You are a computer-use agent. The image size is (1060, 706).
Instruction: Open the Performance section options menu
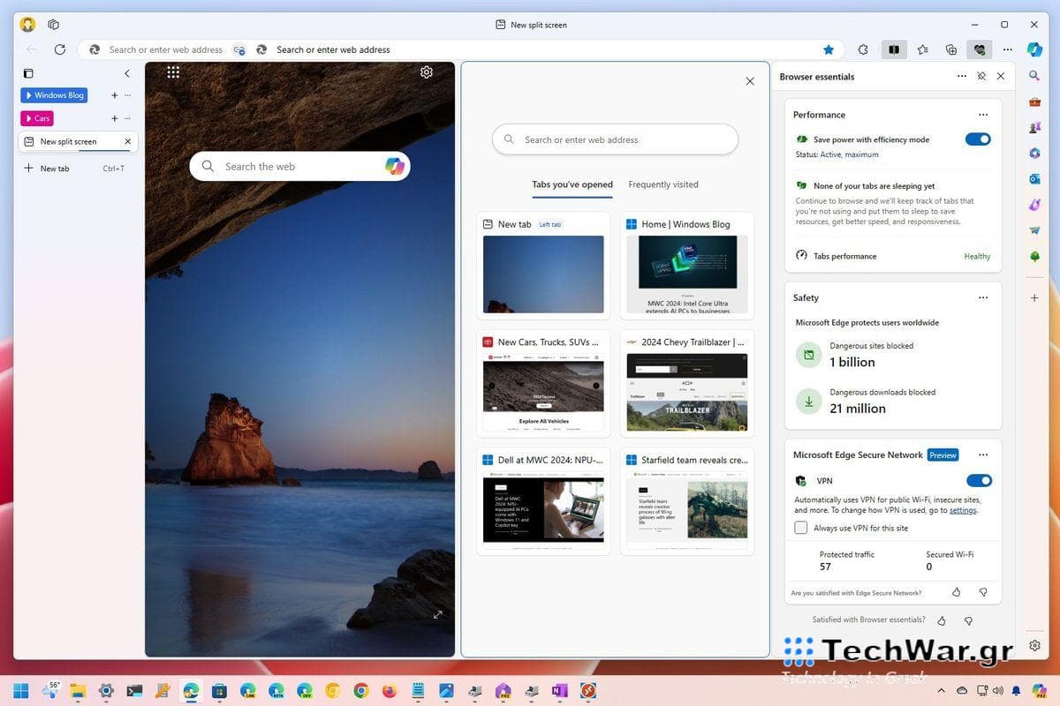coord(983,114)
